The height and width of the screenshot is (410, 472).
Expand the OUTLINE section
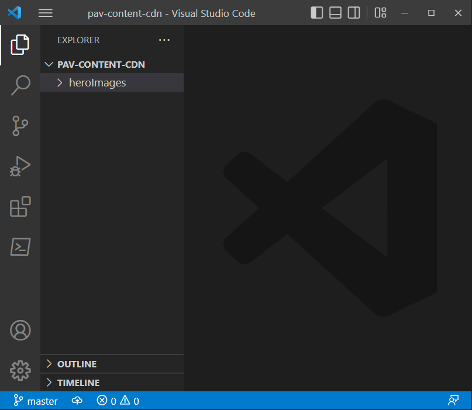click(112, 364)
